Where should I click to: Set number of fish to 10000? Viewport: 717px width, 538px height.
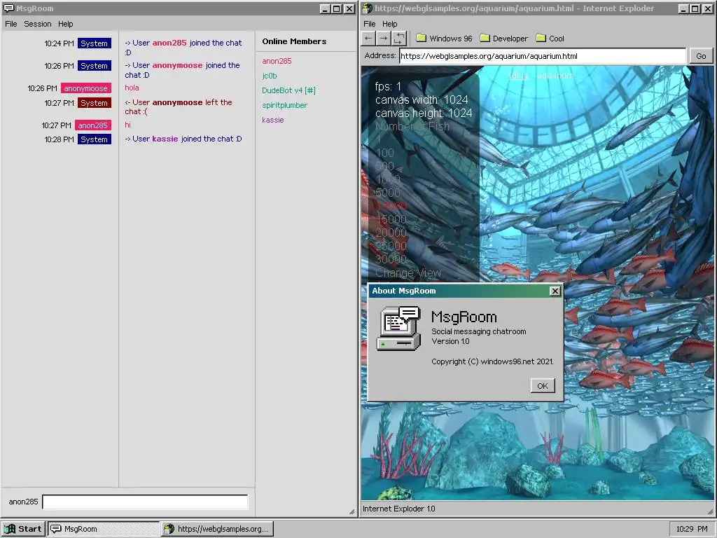pyautogui.click(x=391, y=206)
